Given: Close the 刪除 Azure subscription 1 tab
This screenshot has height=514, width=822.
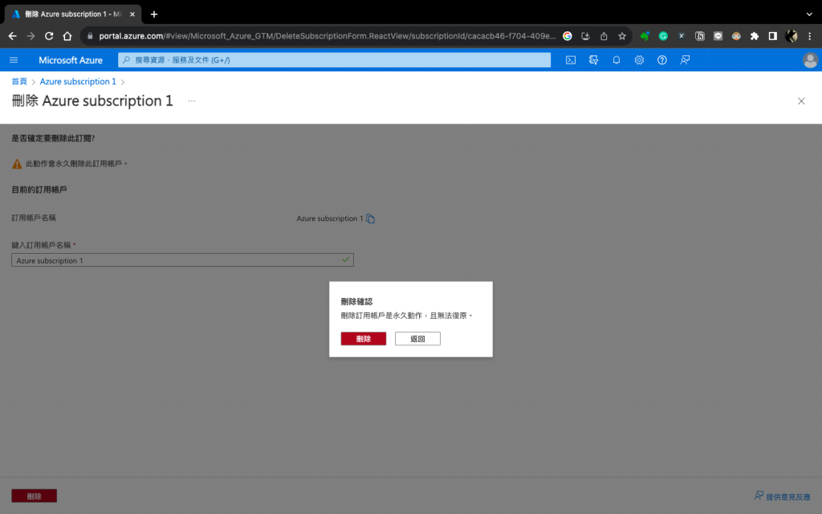Looking at the screenshot, I should (x=132, y=14).
